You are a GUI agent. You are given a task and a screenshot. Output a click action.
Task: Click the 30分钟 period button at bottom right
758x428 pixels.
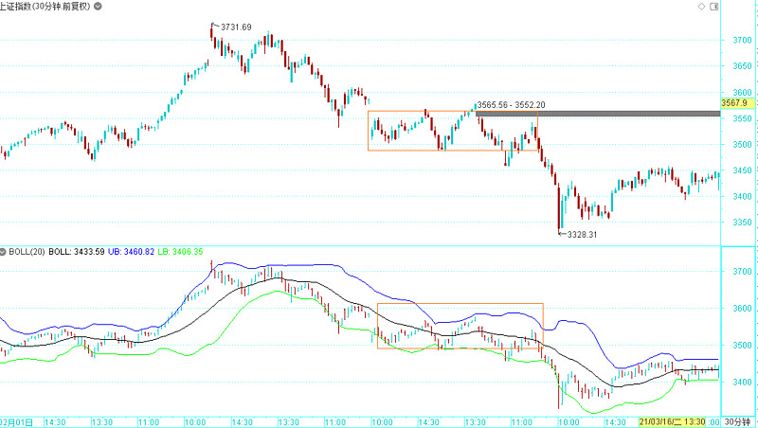[x=738, y=422]
